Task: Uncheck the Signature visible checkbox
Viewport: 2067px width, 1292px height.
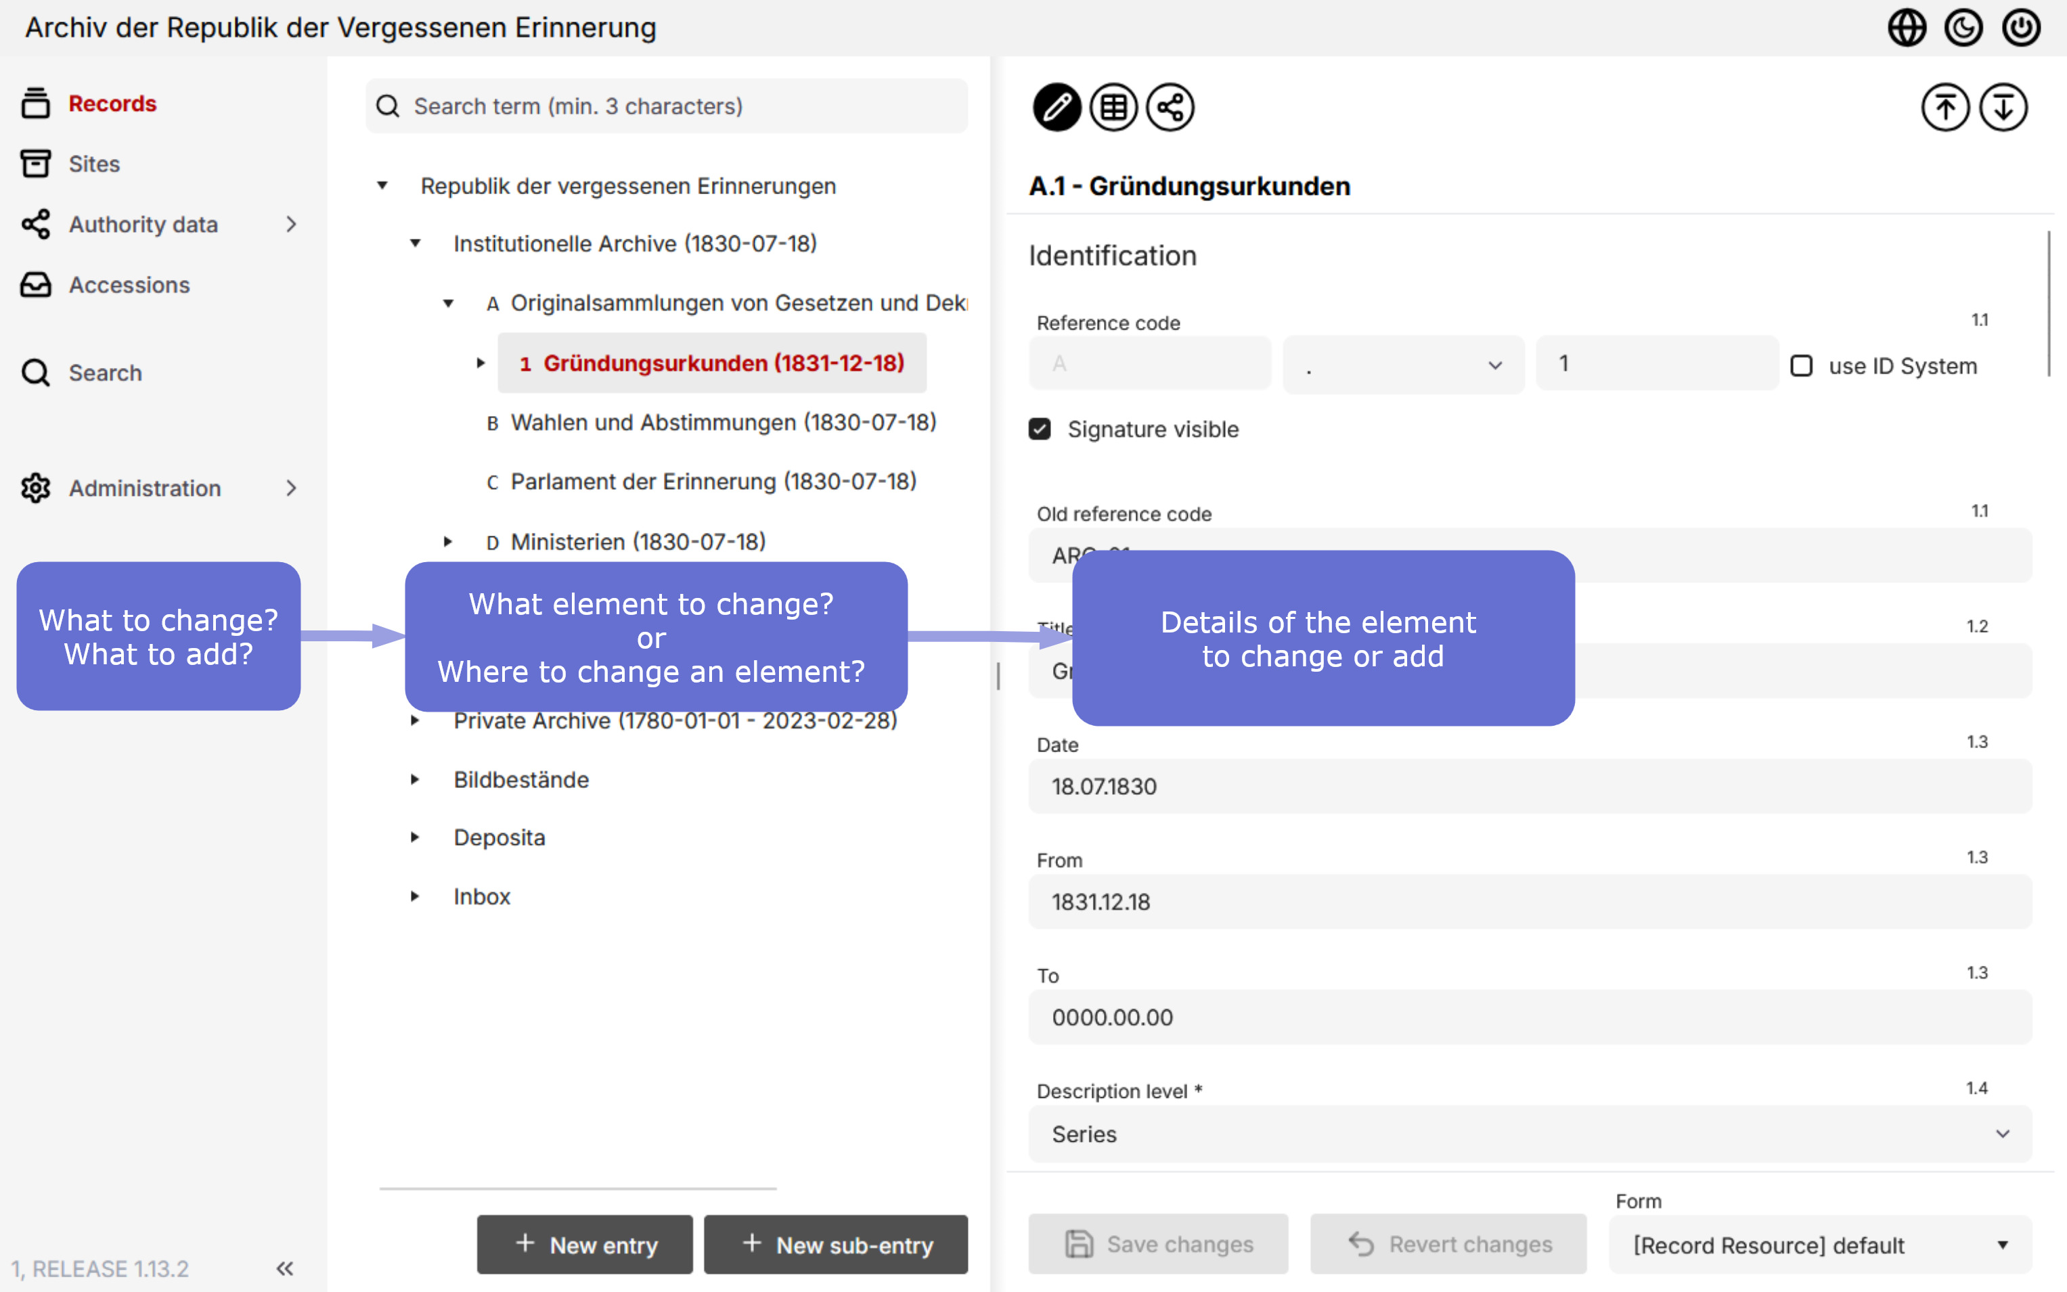Action: tap(1040, 430)
